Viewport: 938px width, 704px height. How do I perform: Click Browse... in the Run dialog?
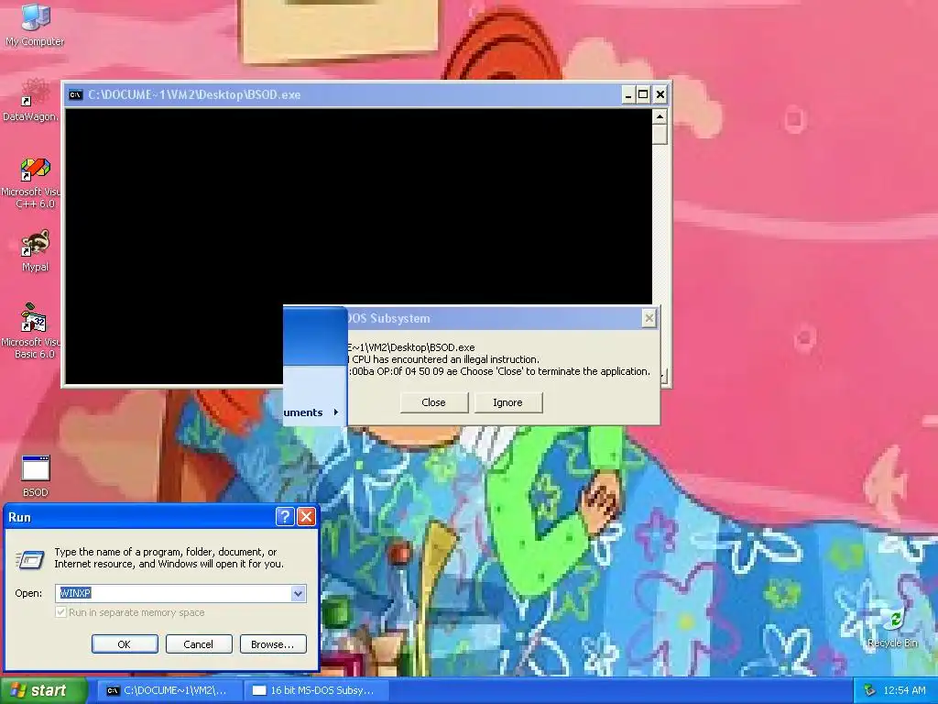pyautogui.click(x=273, y=644)
